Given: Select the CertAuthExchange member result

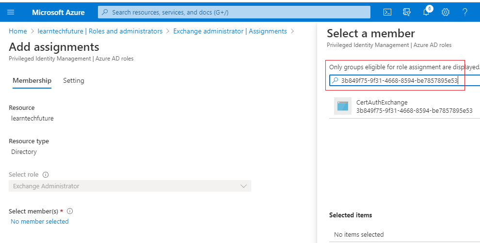Looking at the screenshot, I should pyautogui.click(x=414, y=106).
